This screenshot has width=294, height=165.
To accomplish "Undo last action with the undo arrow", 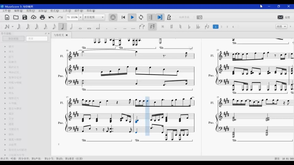I will click(x=51, y=17).
